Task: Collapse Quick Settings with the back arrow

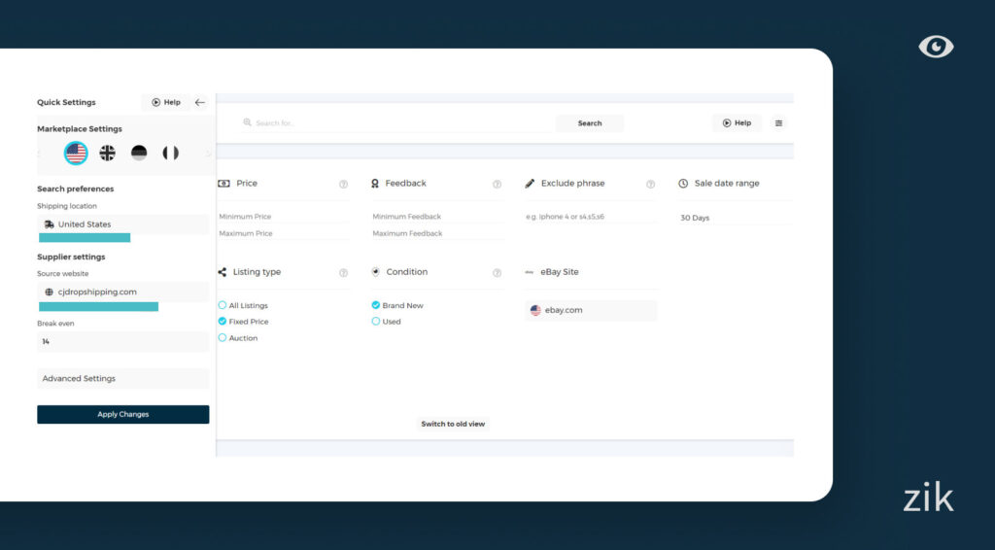Action: point(200,102)
